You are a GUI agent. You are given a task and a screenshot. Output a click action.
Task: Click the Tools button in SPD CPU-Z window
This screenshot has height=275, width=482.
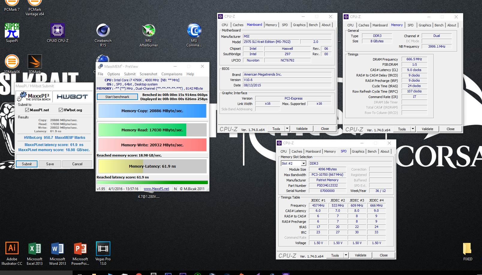(335, 255)
